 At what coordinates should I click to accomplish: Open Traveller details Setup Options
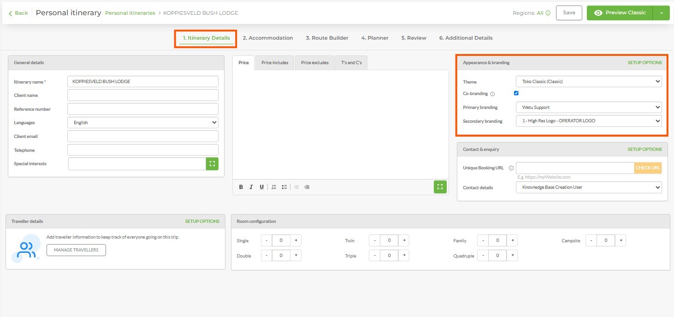pyautogui.click(x=202, y=221)
